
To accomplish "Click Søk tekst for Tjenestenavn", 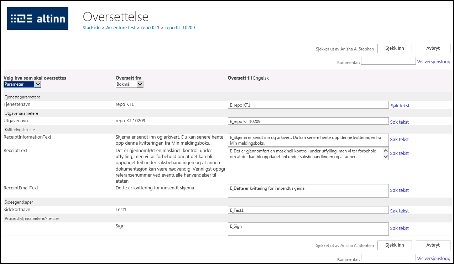I will [x=400, y=106].
